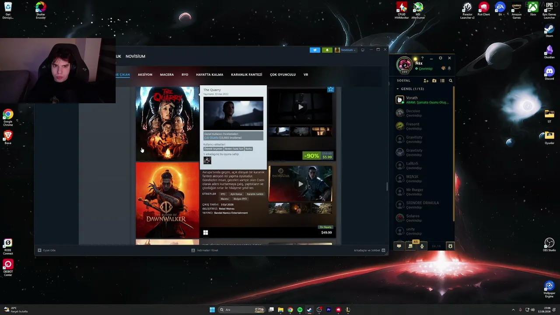Select the VR category tab
Screen dimensions: 560x315
click(306, 75)
